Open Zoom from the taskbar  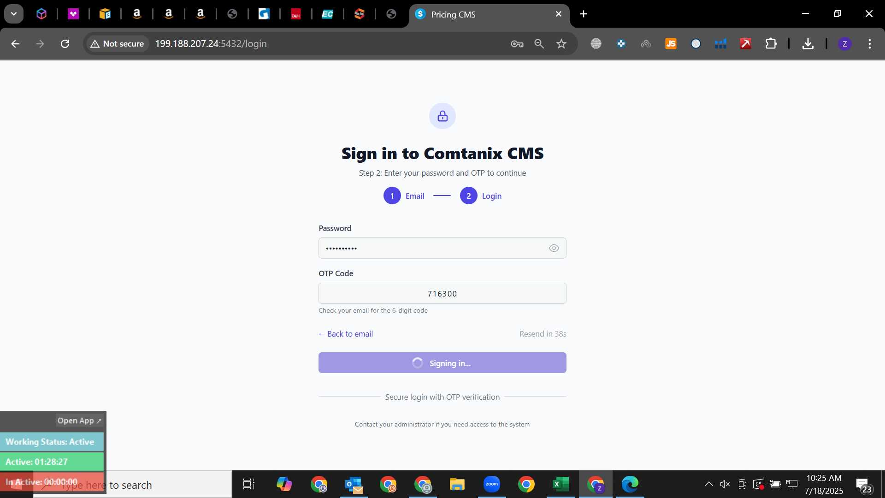click(x=491, y=484)
